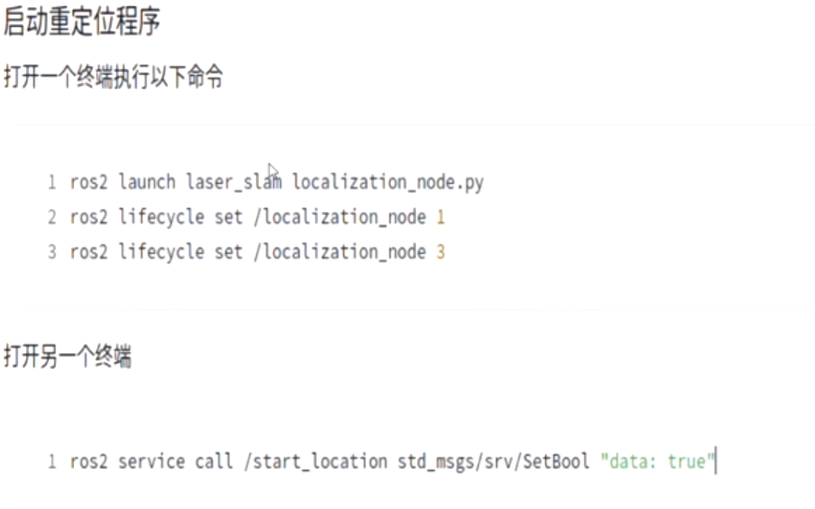Click the word lifecycle in the third code line

[x=161, y=252]
